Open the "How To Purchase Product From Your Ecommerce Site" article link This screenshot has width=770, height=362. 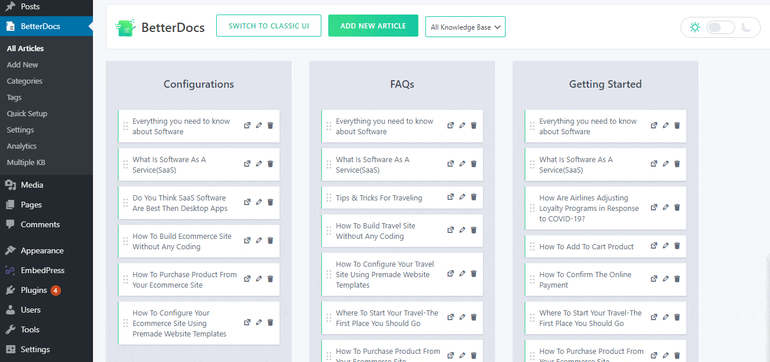[247, 279]
